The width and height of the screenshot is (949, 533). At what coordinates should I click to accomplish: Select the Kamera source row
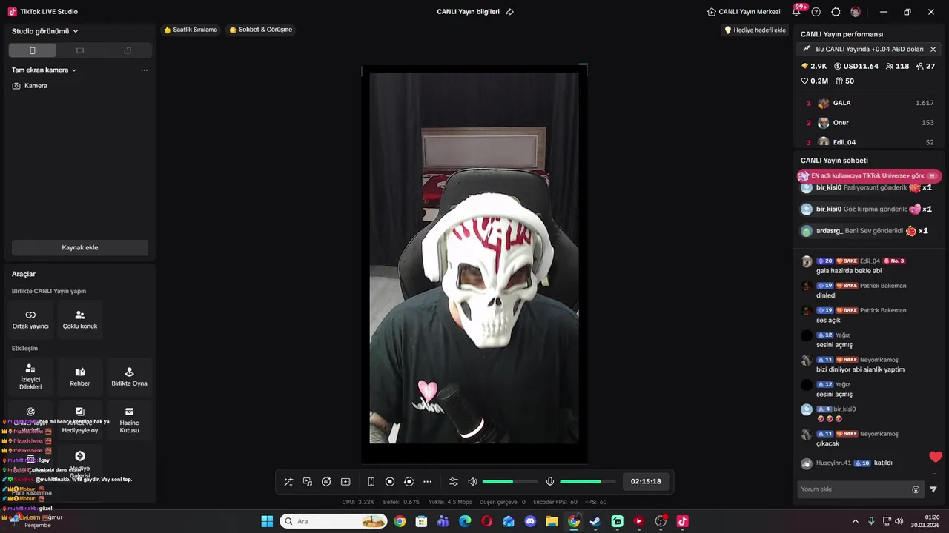point(79,86)
